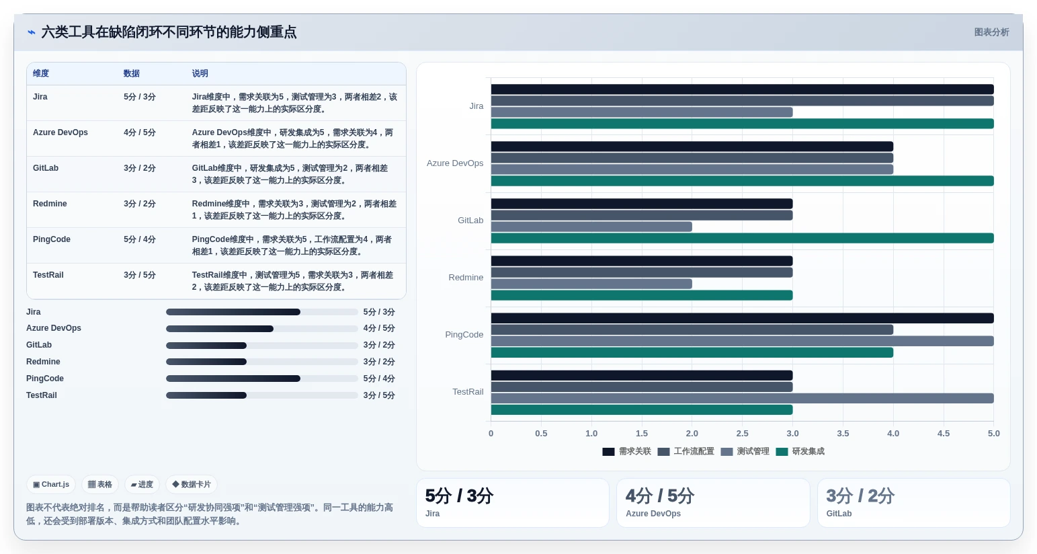Screen dimensions: 1037x554
Task: Click the 2.5 x-axis tick label
Action: 742,434
